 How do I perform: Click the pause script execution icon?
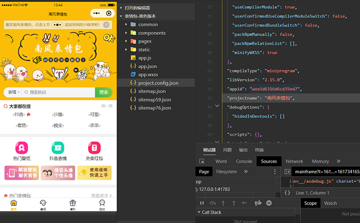202,203
